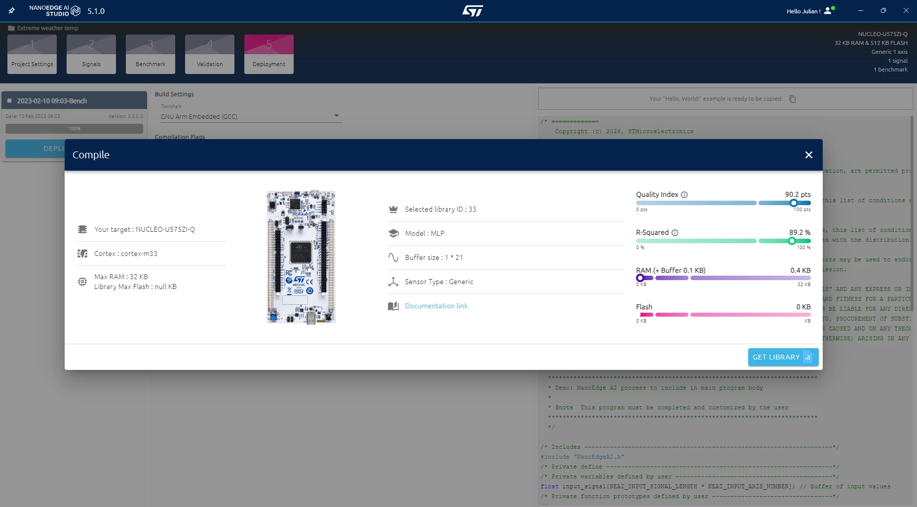The width and height of the screenshot is (917, 507).
Task: Click the DEPLOY button behind the dialog
Action: 35,148
